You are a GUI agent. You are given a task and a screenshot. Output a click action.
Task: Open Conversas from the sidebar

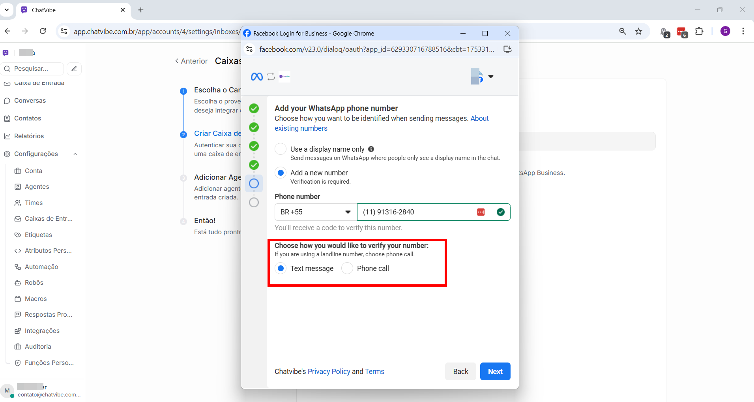click(x=30, y=101)
